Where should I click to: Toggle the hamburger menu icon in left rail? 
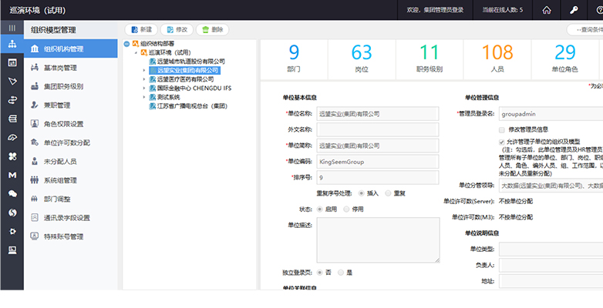12,28
